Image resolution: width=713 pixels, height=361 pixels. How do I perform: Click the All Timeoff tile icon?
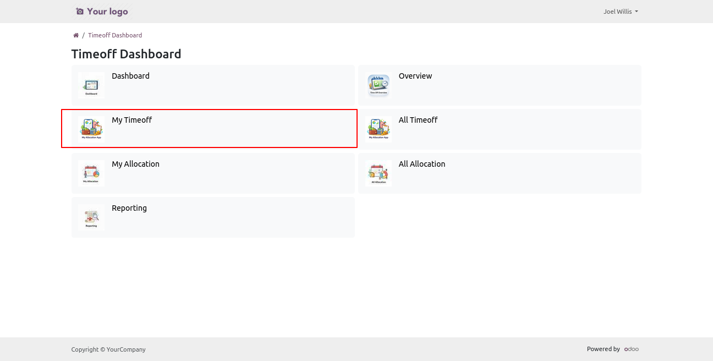(x=379, y=129)
